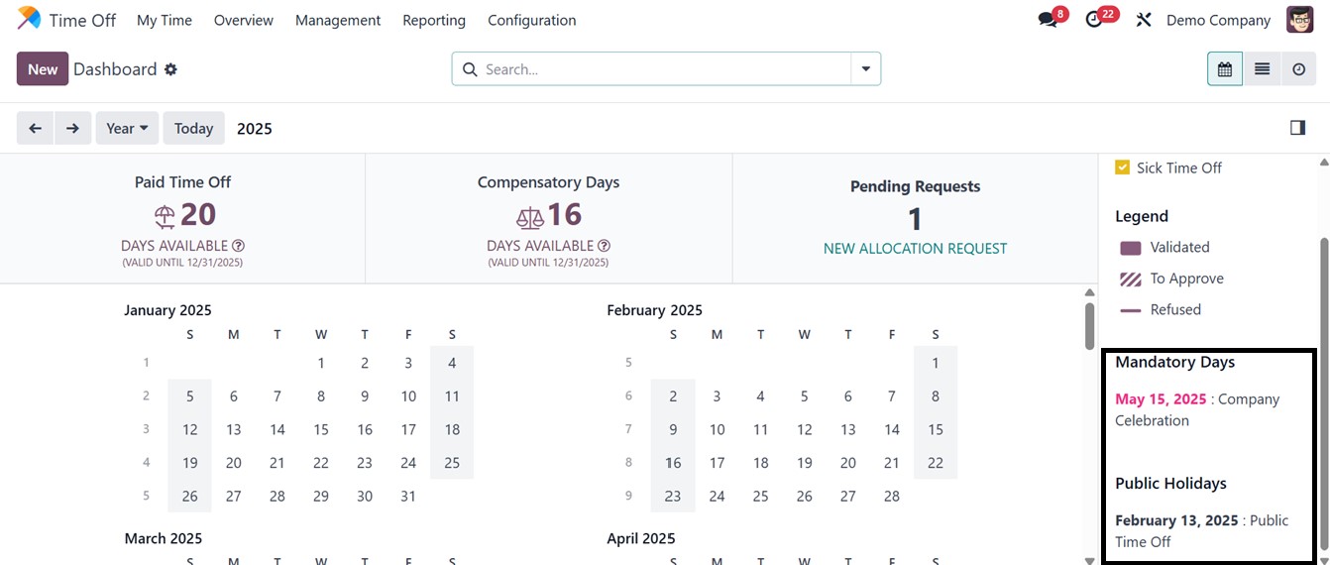Switch to calendar view
Viewport: 1330px width, 565px height.
click(1225, 69)
